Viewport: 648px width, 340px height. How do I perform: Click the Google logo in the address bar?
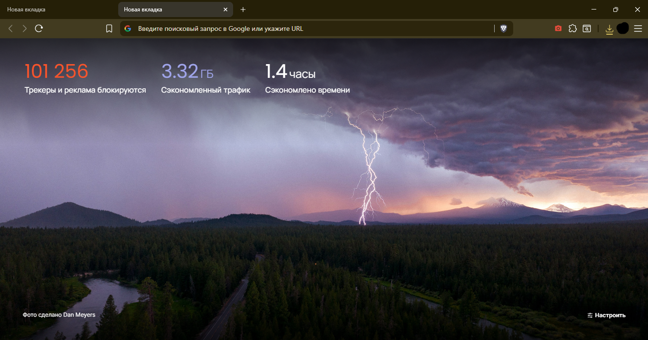point(127,28)
